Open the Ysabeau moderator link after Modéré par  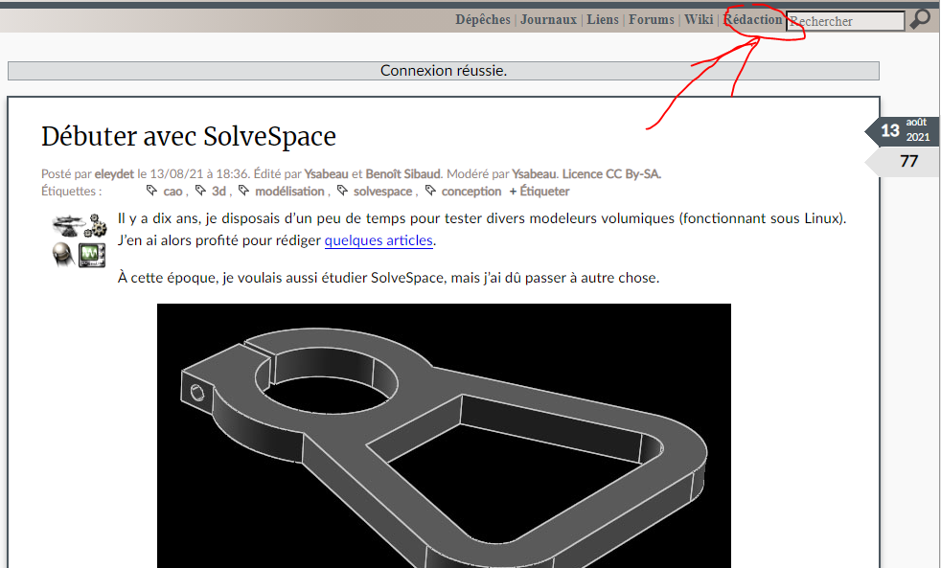(534, 174)
